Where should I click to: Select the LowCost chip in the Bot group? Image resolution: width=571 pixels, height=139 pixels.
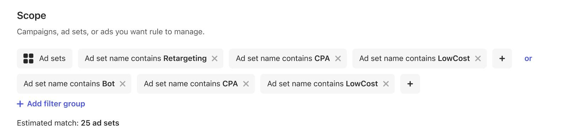tap(322, 84)
